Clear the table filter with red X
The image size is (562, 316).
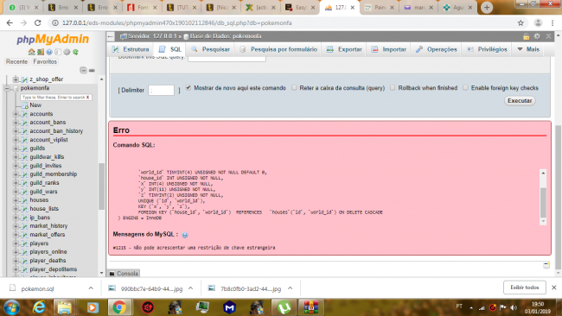88,98
